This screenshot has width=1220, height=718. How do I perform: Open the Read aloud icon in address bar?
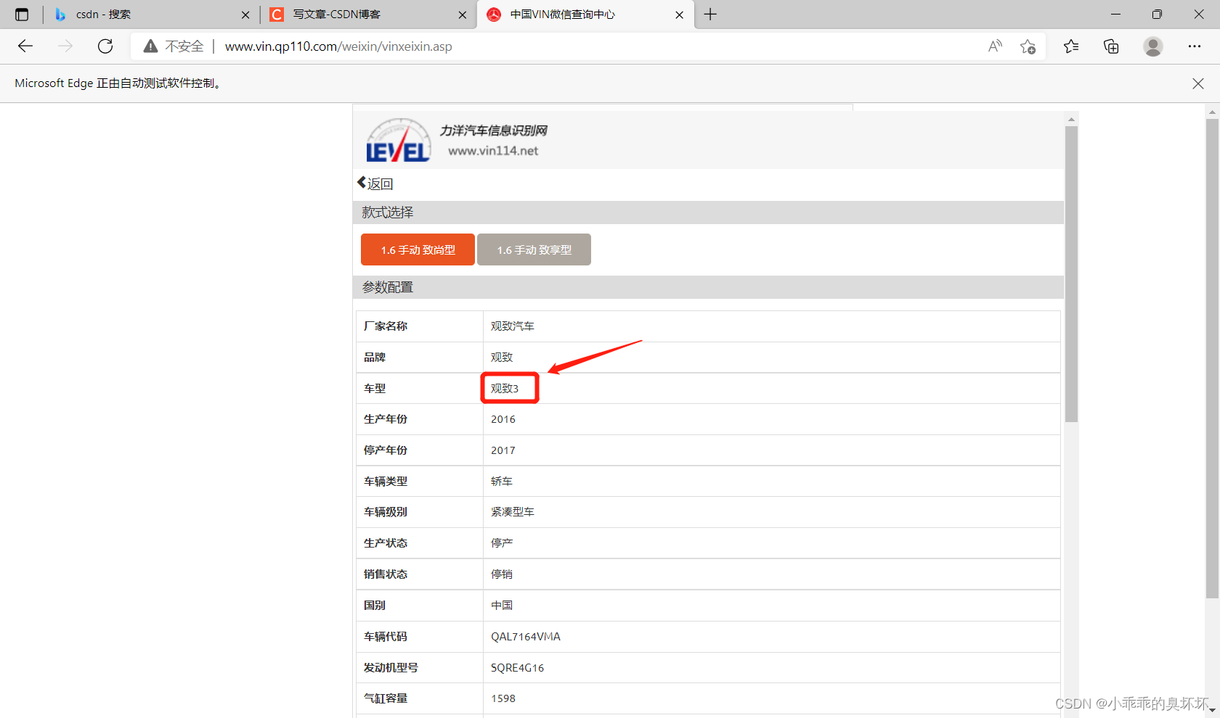coord(995,46)
